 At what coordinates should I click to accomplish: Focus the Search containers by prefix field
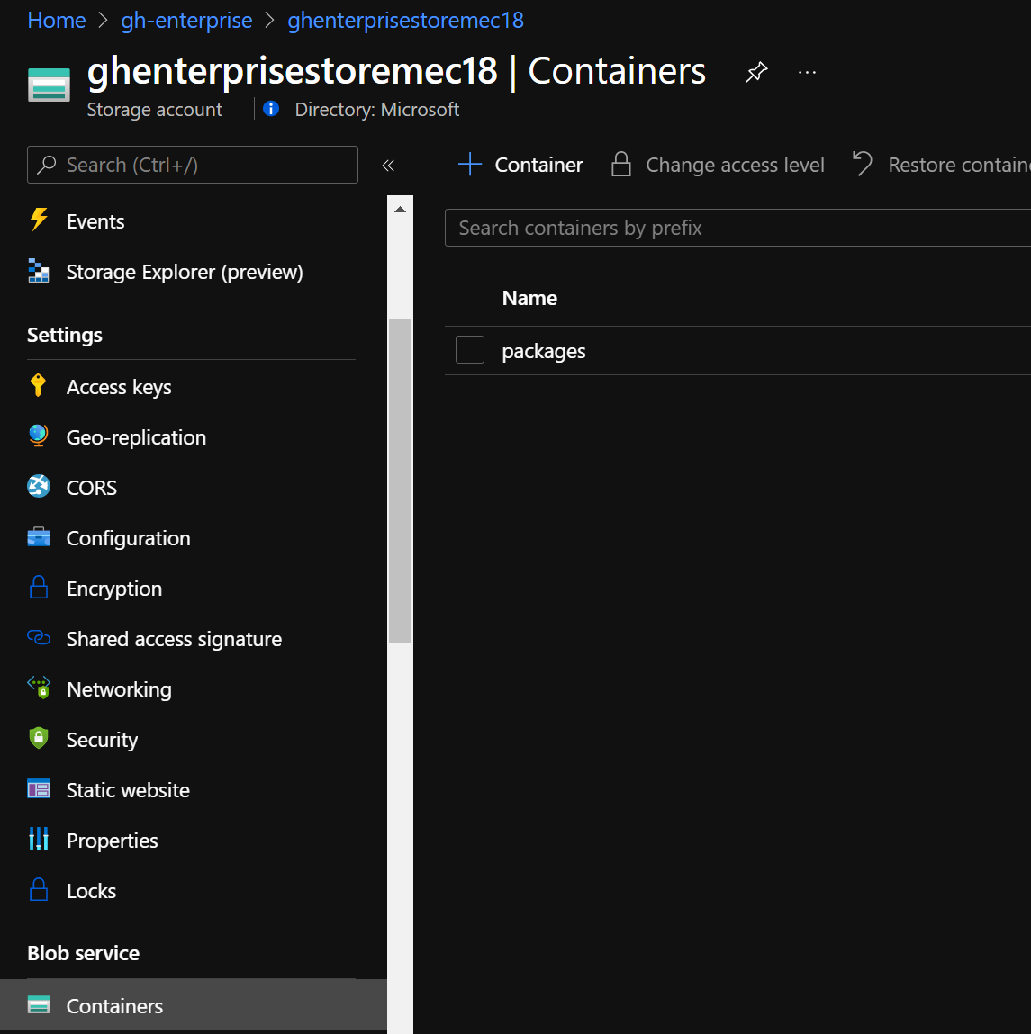tap(737, 228)
